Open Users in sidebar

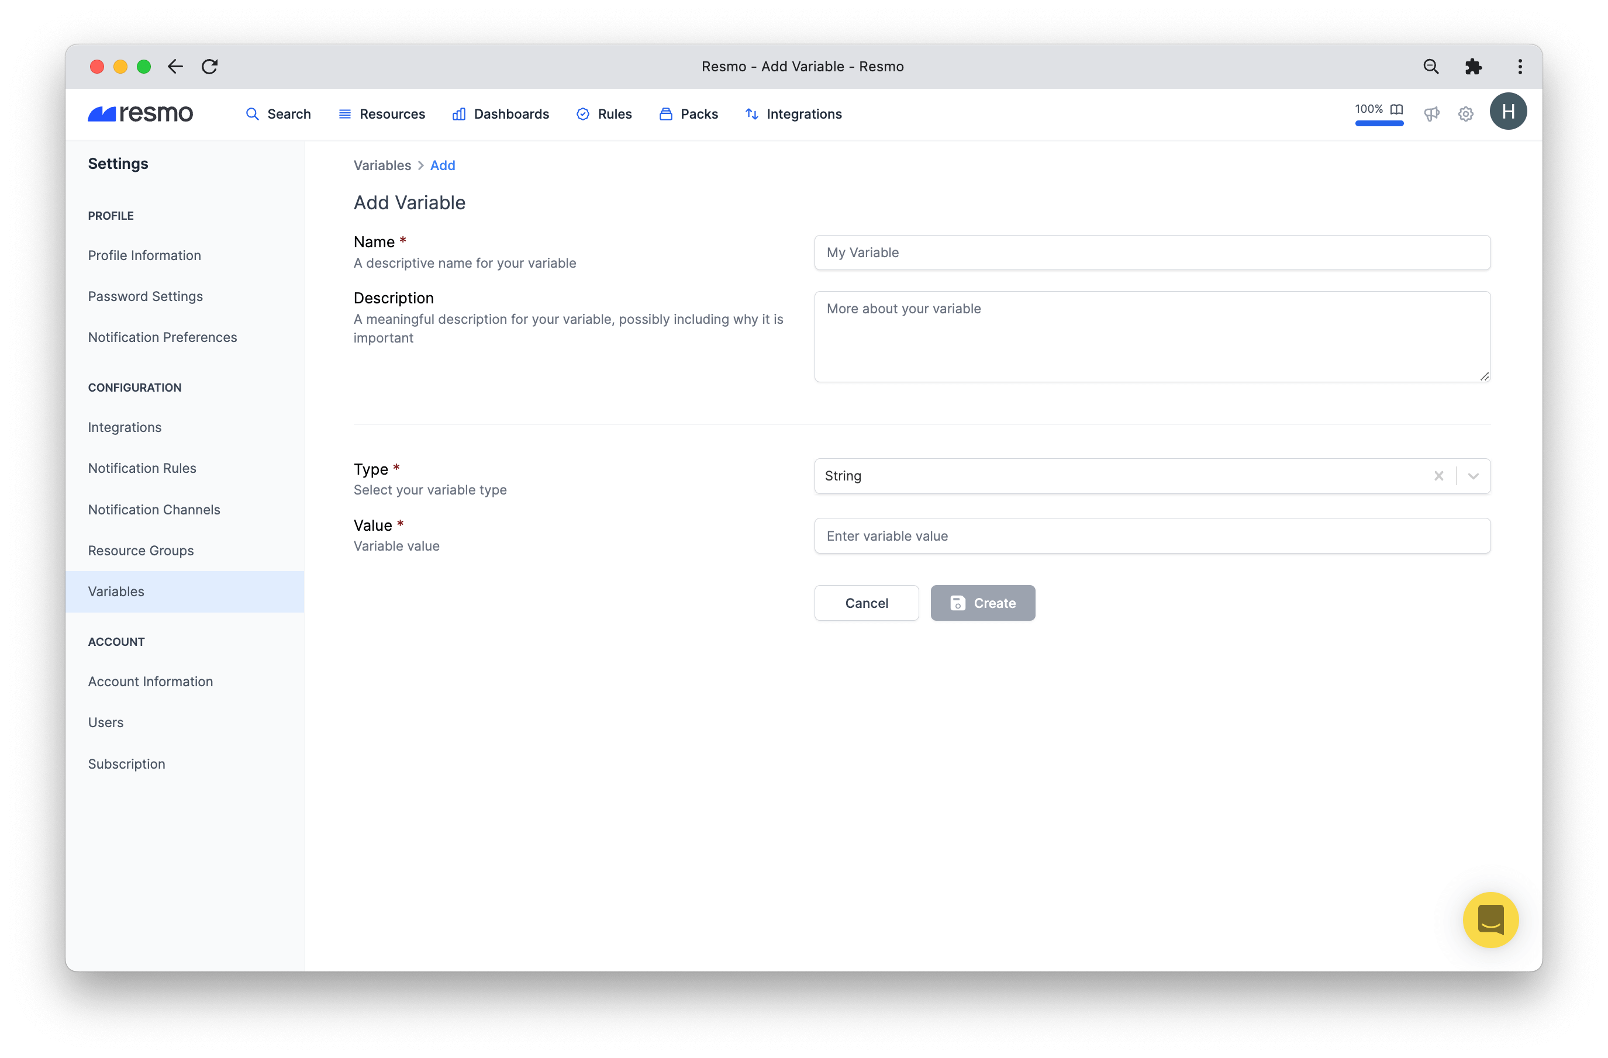[x=105, y=722]
